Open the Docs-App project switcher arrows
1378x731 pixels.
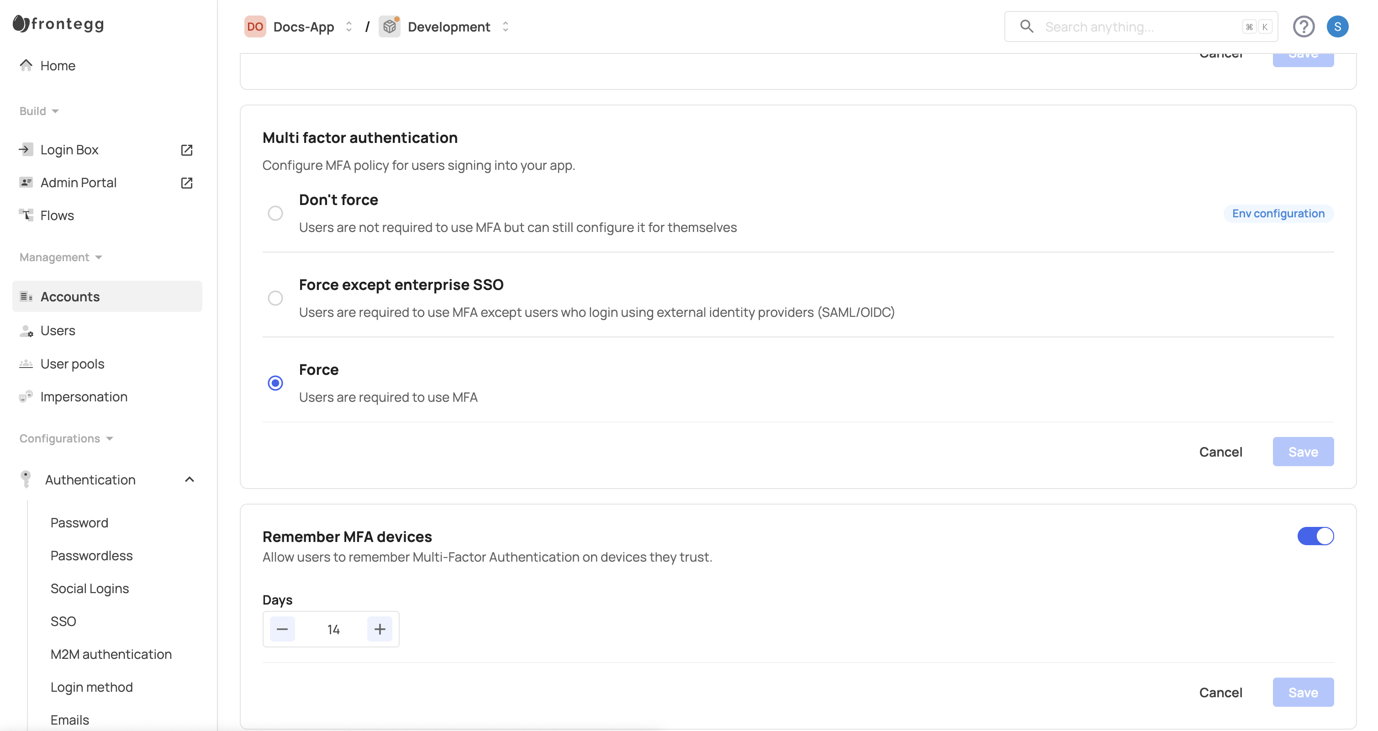(349, 27)
